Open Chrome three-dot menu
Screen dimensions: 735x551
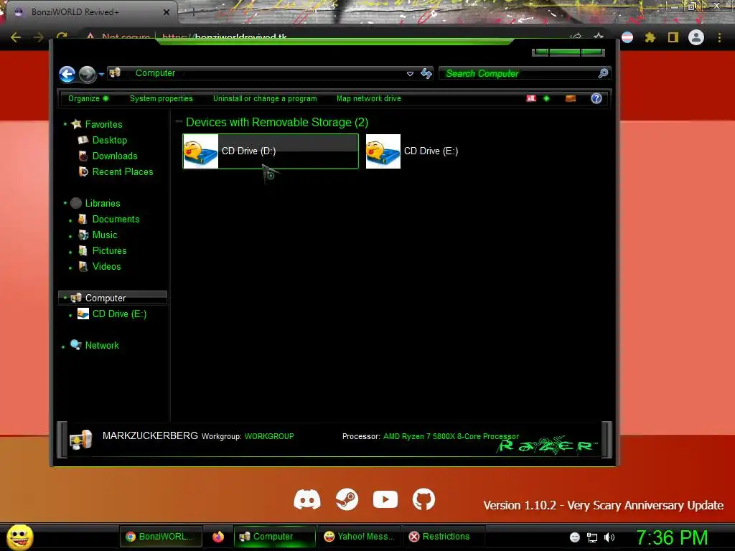pyautogui.click(x=719, y=37)
